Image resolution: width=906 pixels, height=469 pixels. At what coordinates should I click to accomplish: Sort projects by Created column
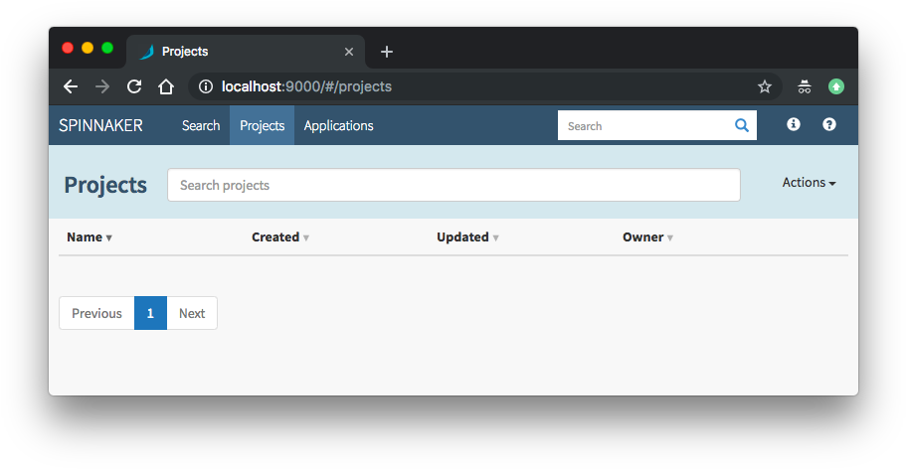280,237
